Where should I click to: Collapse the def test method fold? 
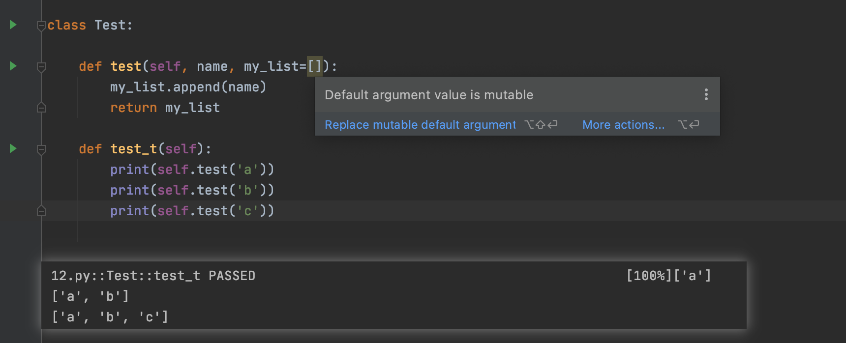coord(41,67)
